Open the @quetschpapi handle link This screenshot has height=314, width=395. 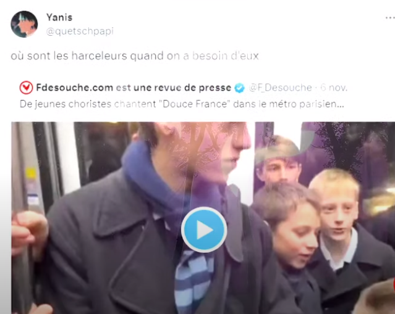(80, 31)
